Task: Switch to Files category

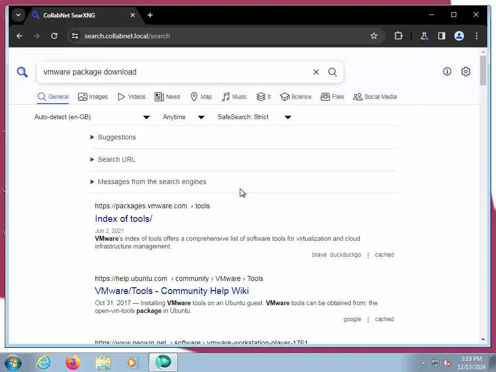Action: point(332,97)
